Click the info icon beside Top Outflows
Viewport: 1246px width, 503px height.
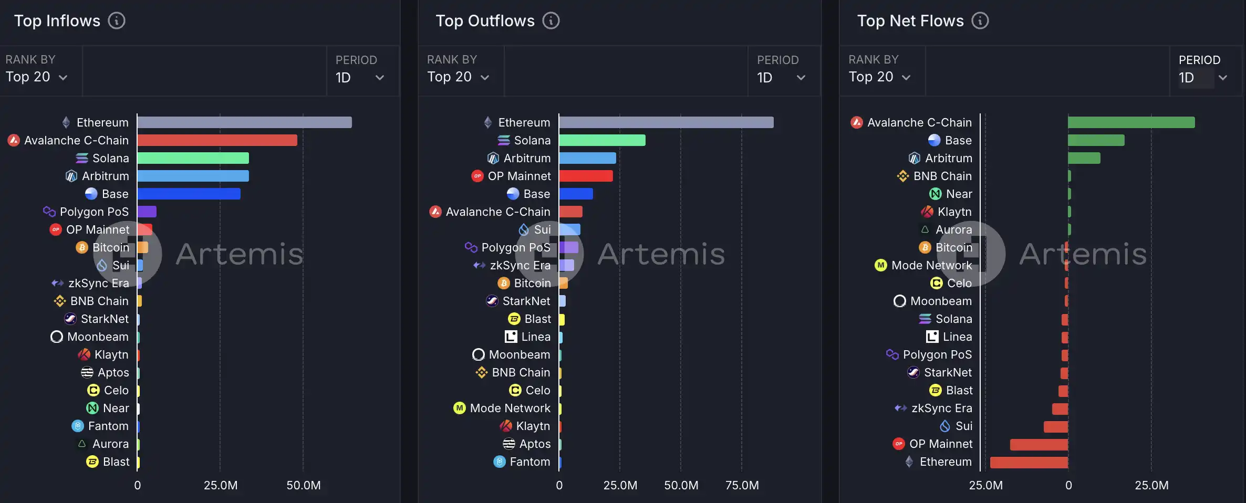[551, 21]
